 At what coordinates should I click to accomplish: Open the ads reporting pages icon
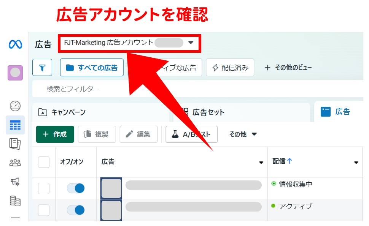click(x=15, y=144)
